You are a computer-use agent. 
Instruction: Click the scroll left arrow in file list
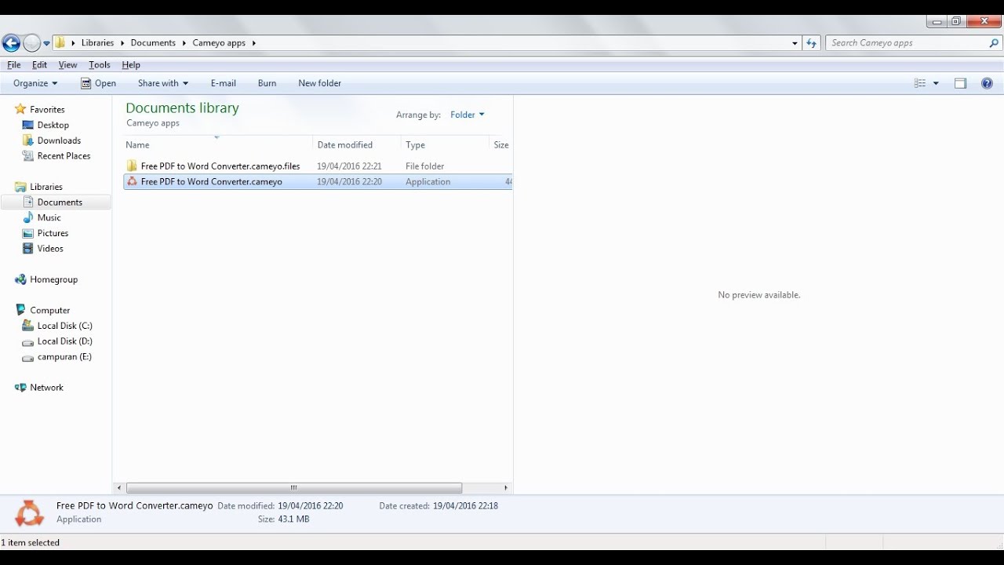(119, 487)
